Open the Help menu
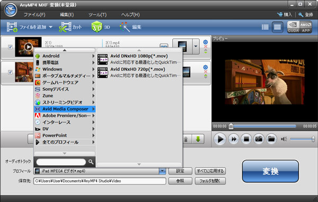Screen dimensions: 318x202 pyautogui.click(x=130, y=15)
